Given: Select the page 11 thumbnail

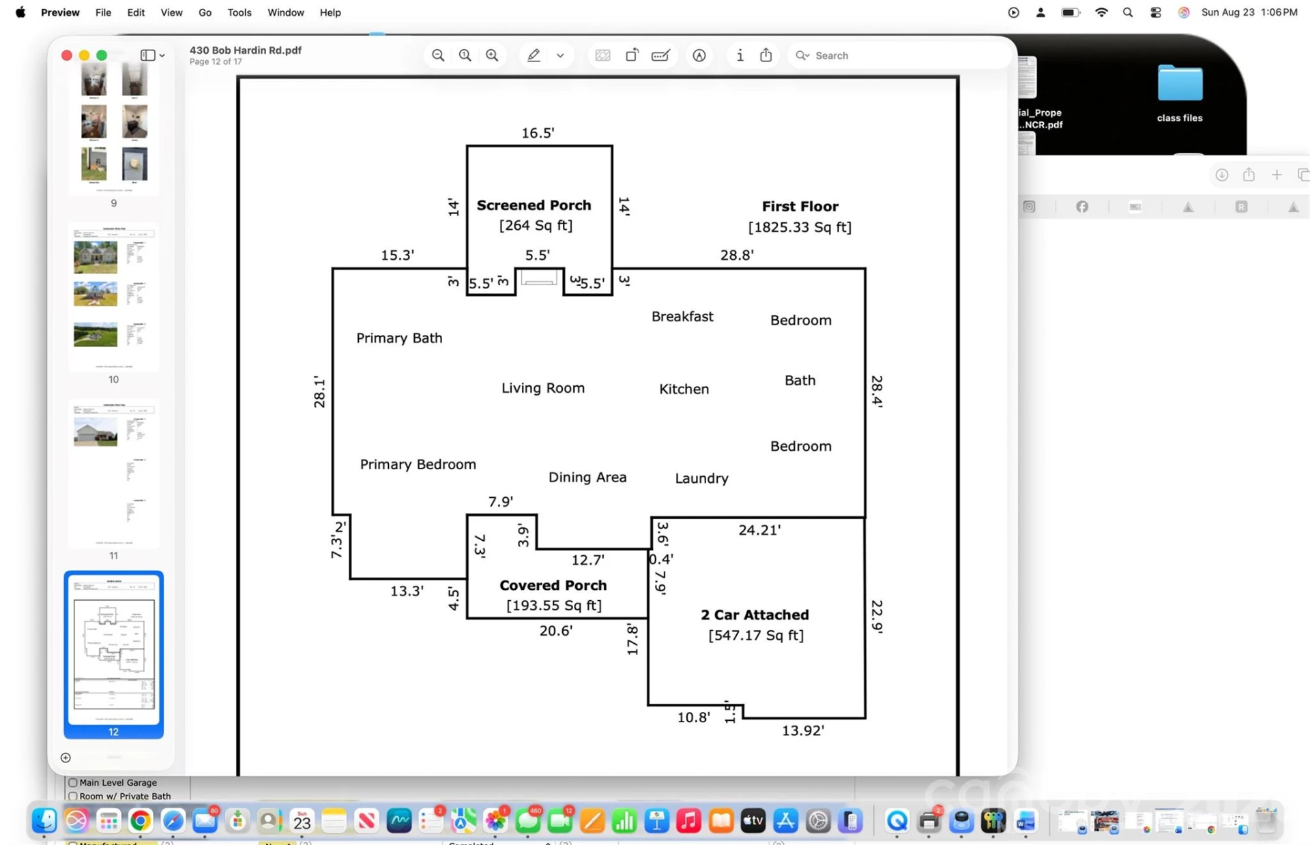Looking at the screenshot, I should click(114, 474).
